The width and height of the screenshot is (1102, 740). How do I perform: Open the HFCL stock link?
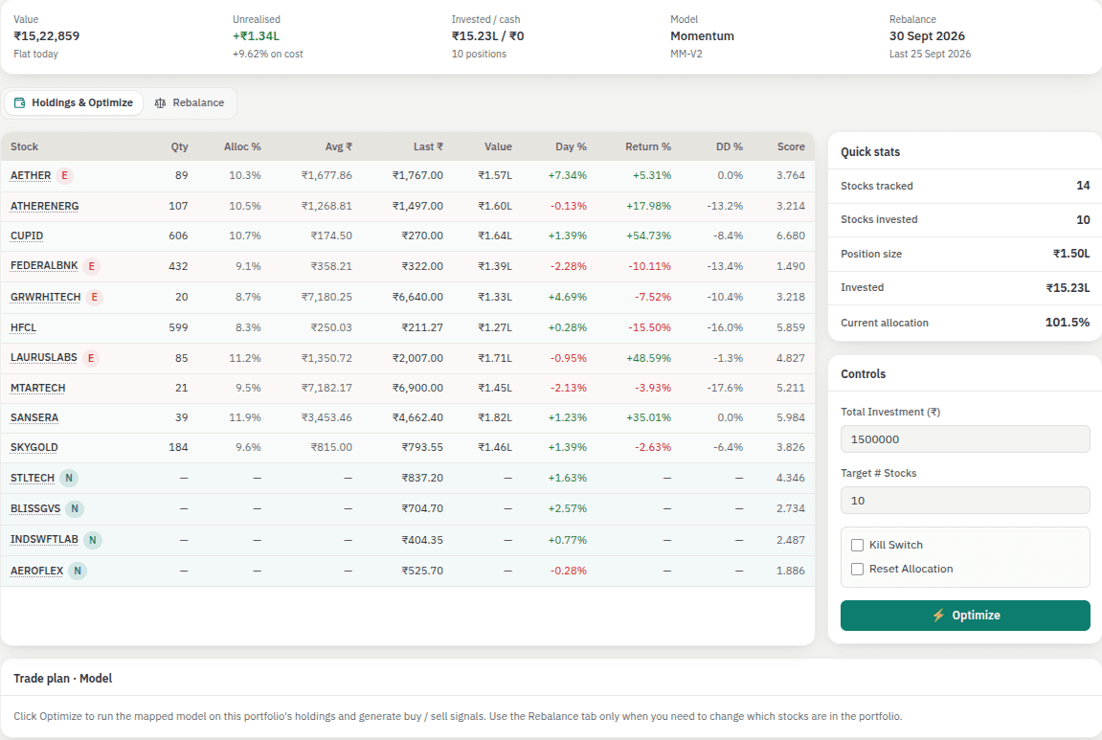[x=23, y=327]
